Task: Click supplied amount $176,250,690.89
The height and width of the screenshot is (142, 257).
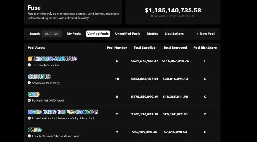Action: point(145,97)
